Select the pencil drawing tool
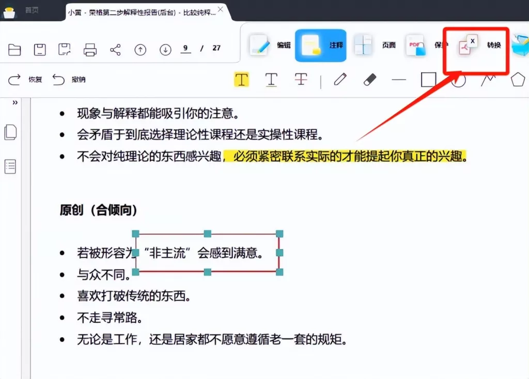This screenshot has width=529, height=379. coord(340,80)
